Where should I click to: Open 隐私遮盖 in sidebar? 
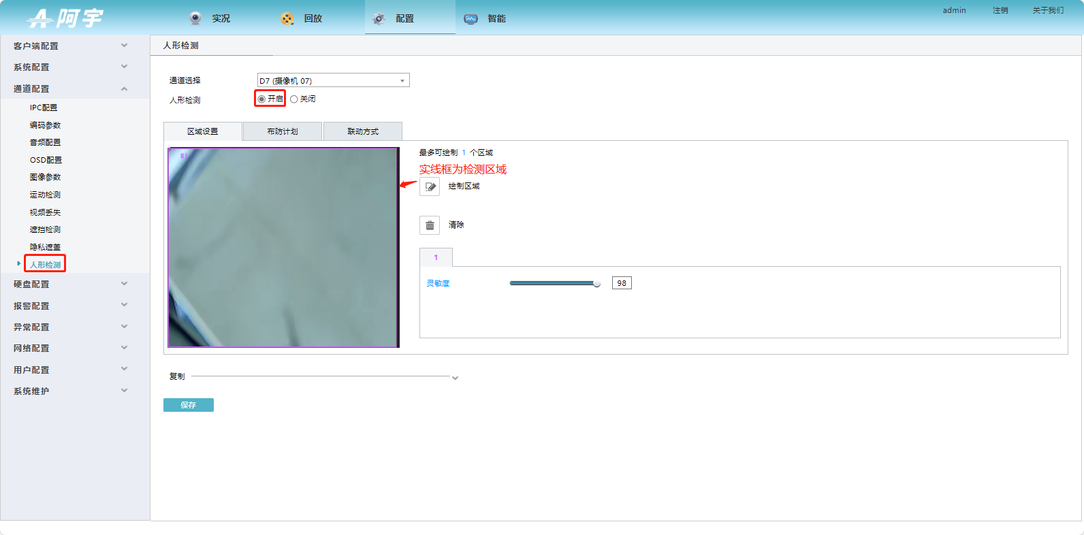(45, 247)
